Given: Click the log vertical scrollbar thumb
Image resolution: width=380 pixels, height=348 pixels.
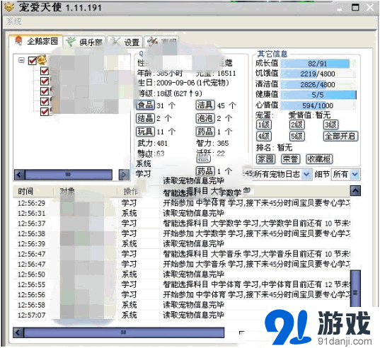Looking at the screenshot, I should [x=355, y=289].
